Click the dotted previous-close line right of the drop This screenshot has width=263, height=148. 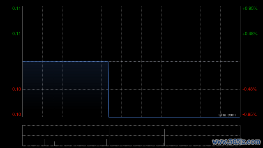click(x=174, y=62)
